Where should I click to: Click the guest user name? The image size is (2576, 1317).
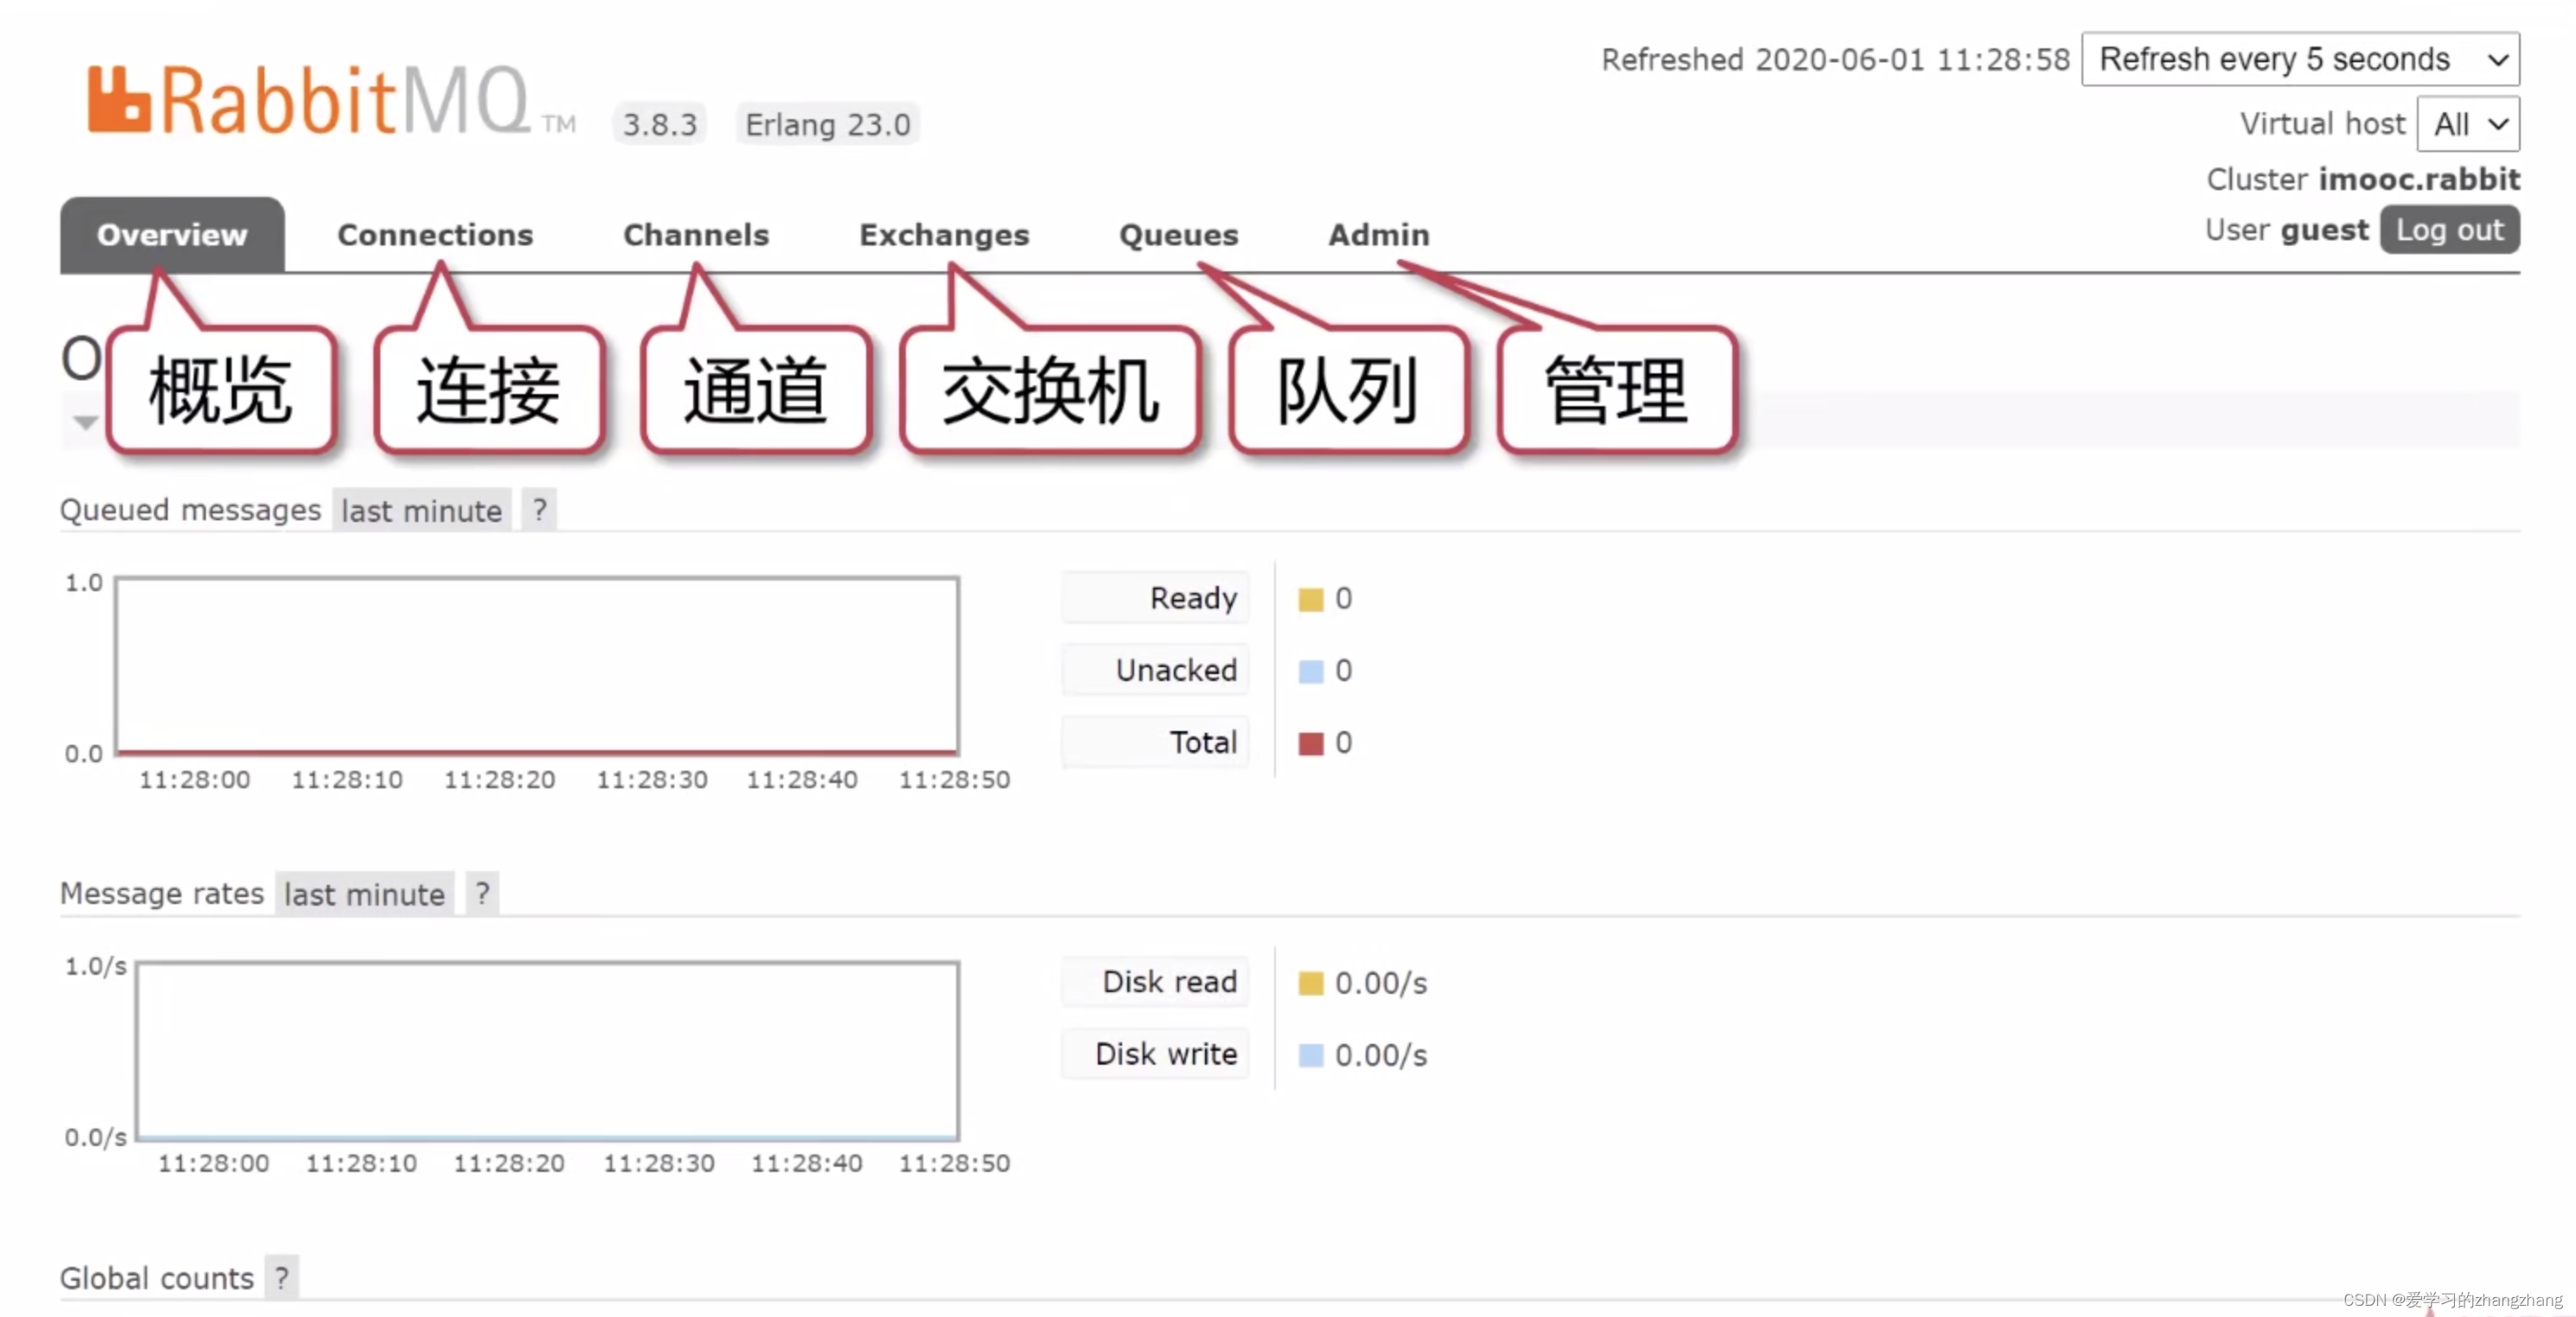(2324, 230)
